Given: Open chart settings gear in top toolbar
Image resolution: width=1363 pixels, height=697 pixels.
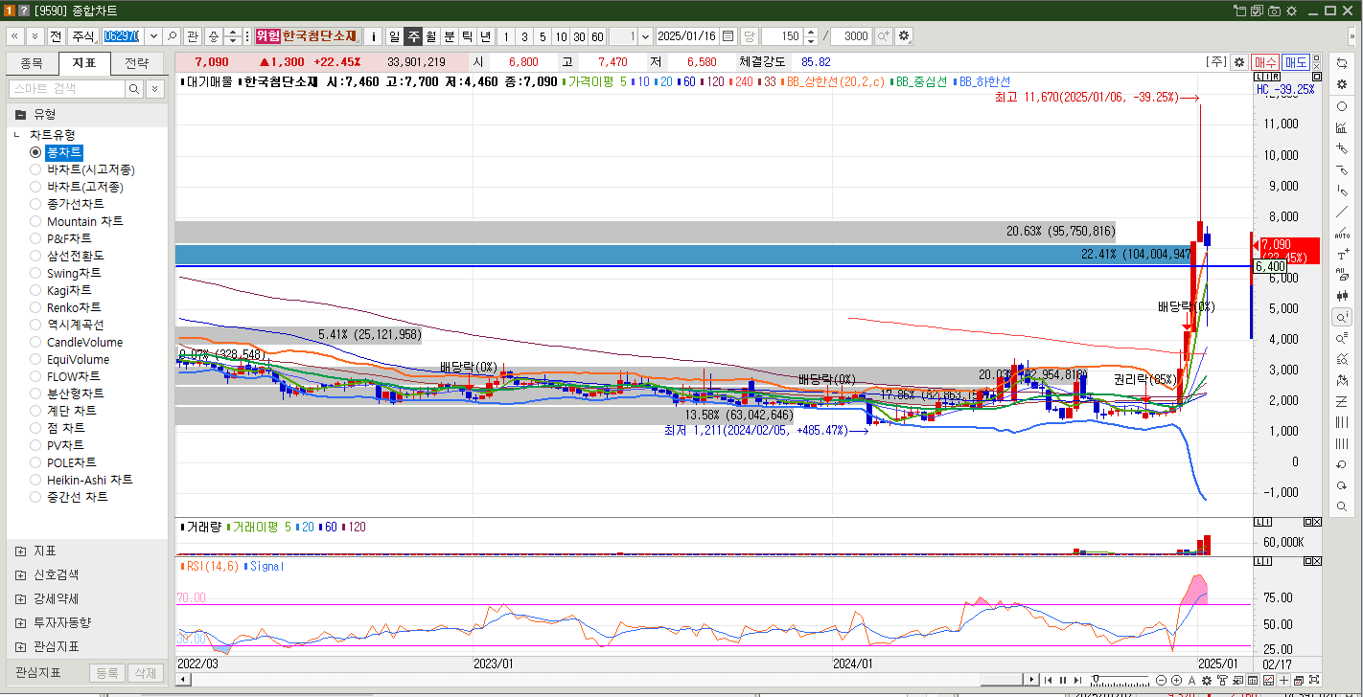Looking at the screenshot, I should click(904, 36).
